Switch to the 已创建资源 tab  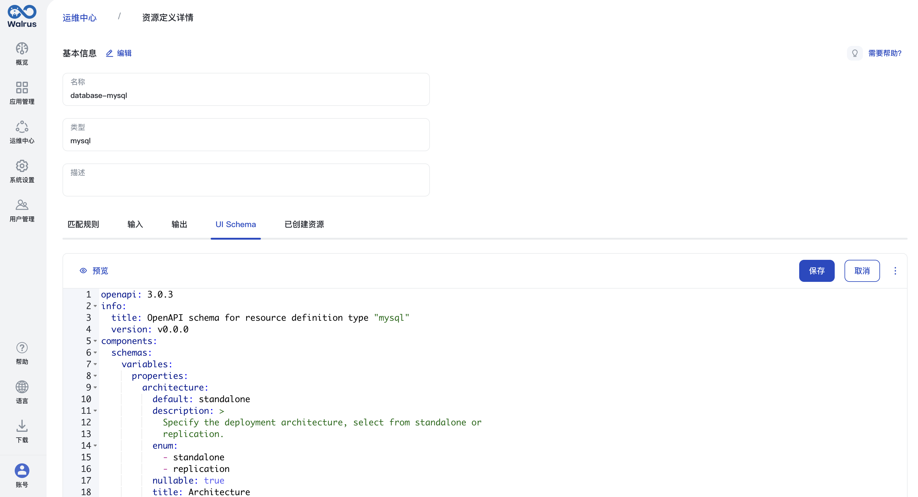pos(304,224)
